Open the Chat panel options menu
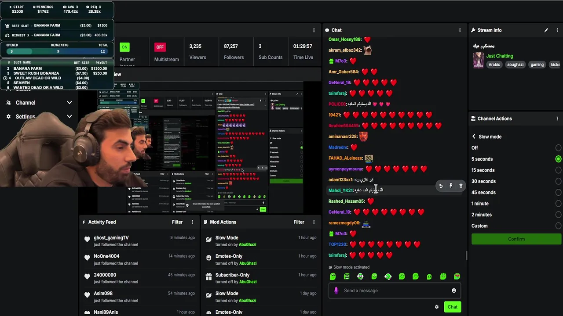Viewport: 563px width, 316px height. (x=460, y=30)
